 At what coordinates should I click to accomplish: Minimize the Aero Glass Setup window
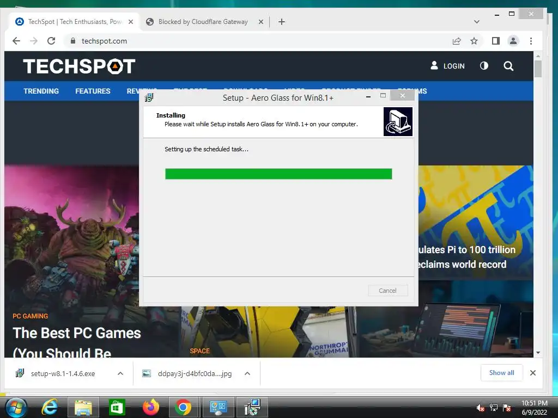368,96
